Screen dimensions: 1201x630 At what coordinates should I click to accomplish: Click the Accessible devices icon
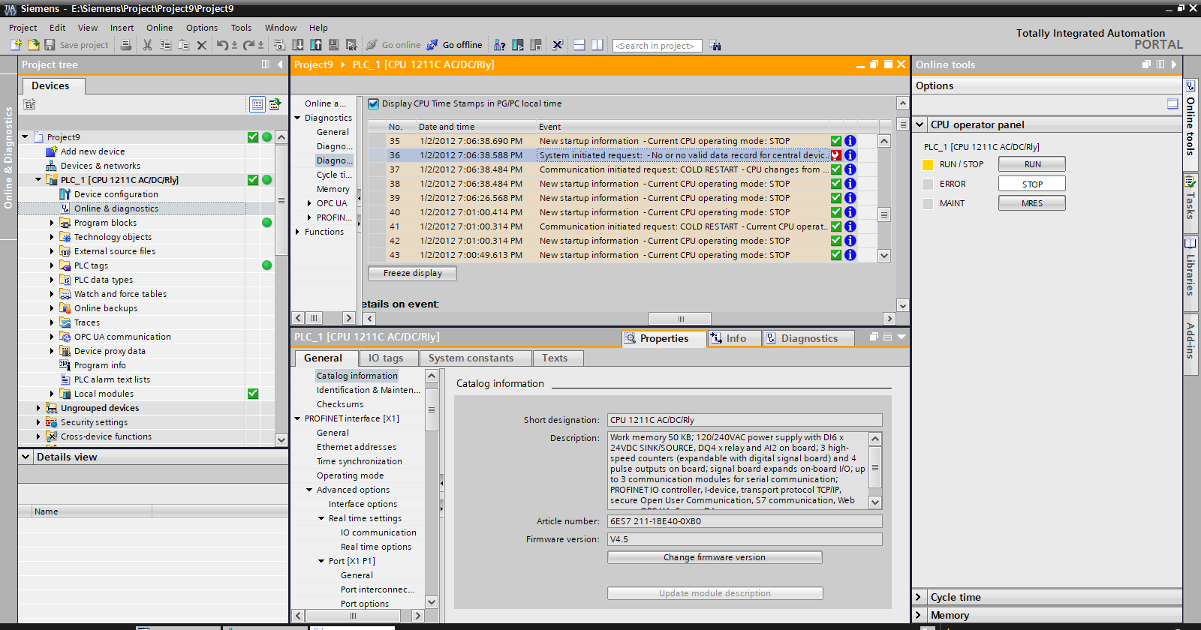pos(499,45)
